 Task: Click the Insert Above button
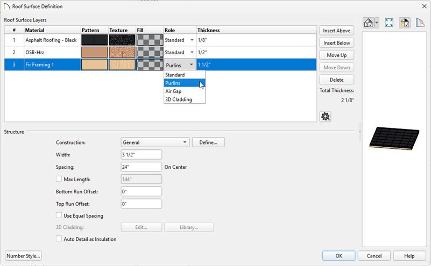[x=337, y=31]
